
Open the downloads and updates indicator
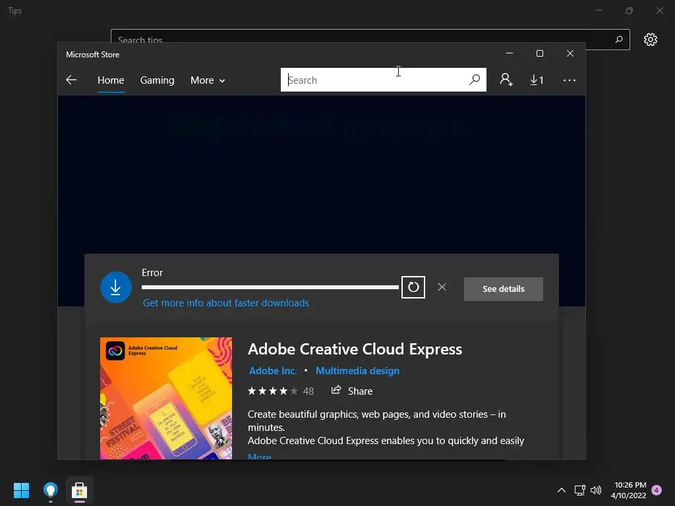pos(537,80)
